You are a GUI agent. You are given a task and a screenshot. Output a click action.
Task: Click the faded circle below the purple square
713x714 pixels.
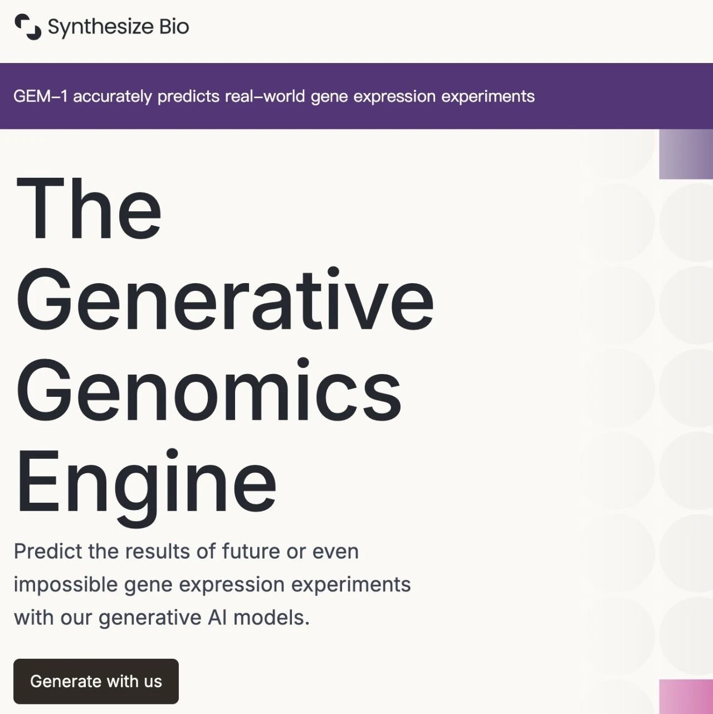point(686,222)
